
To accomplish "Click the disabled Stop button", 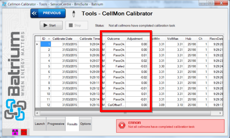I will tap(77, 25).
